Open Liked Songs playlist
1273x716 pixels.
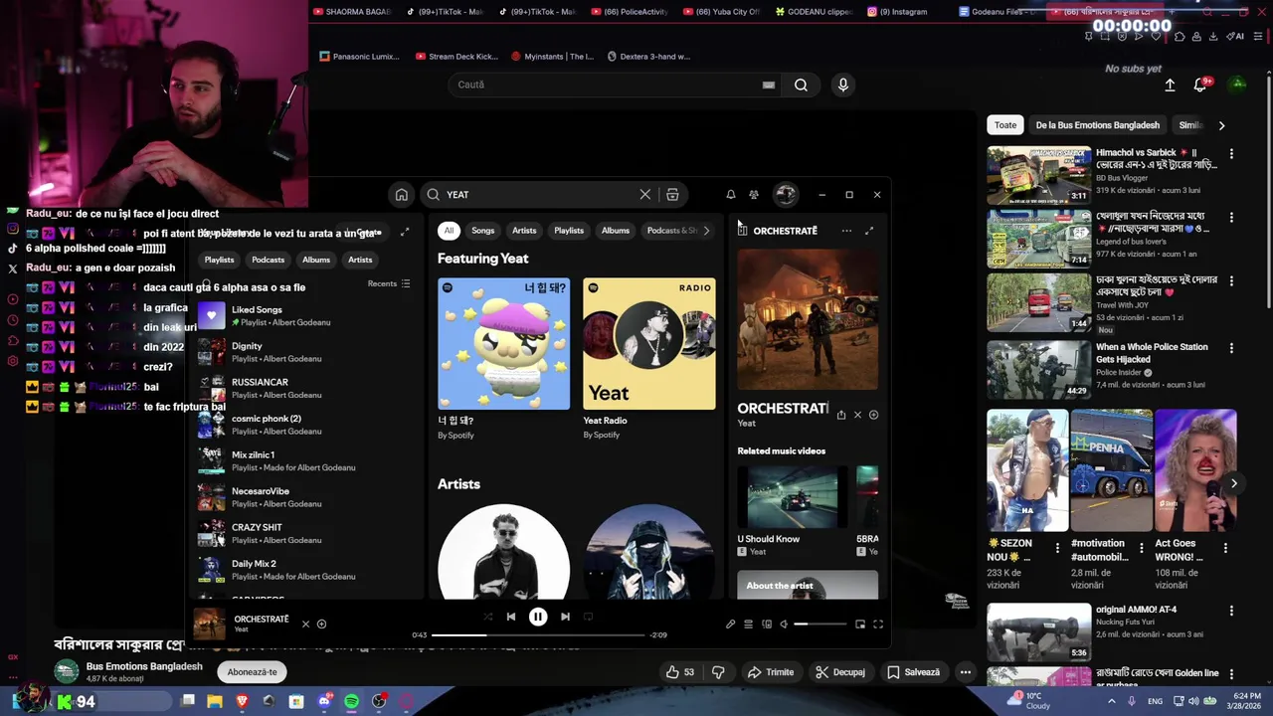tap(303, 316)
